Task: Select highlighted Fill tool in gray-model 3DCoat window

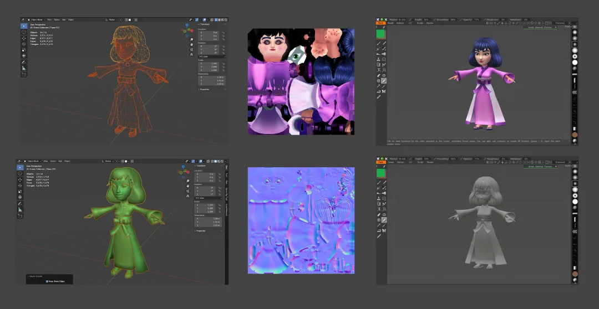Action: pos(384,220)
